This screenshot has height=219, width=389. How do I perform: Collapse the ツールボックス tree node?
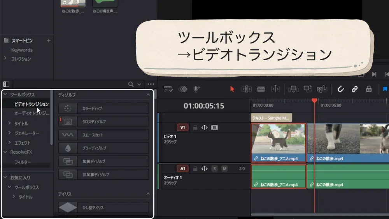5,94
